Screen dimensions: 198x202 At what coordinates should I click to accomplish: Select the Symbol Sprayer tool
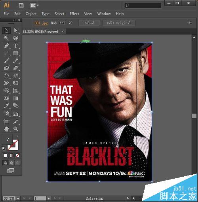(x=6, y=114)
